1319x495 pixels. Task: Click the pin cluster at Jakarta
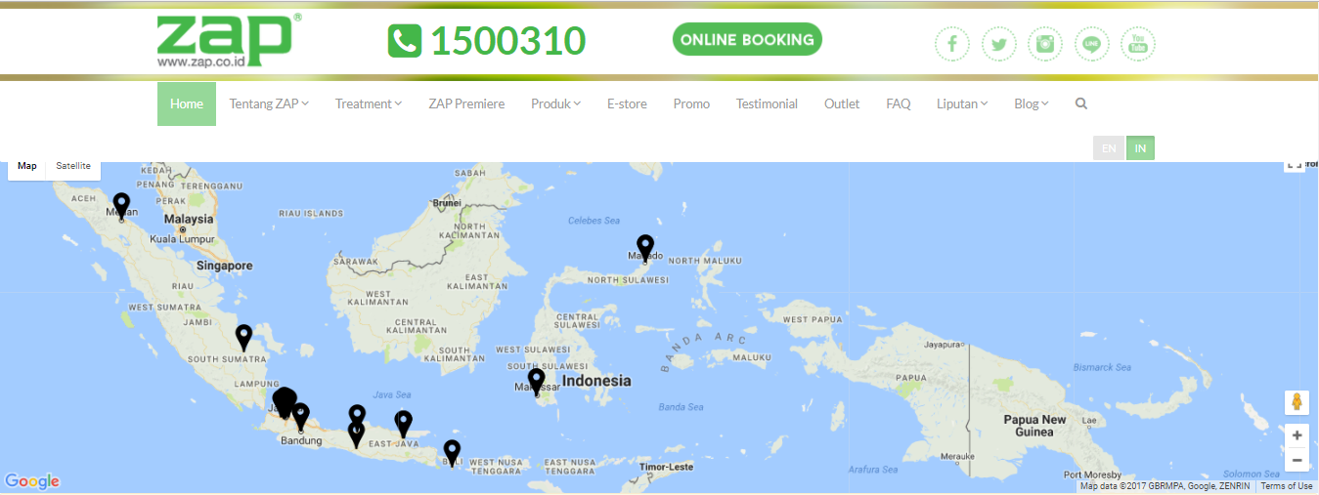[284, 401]
